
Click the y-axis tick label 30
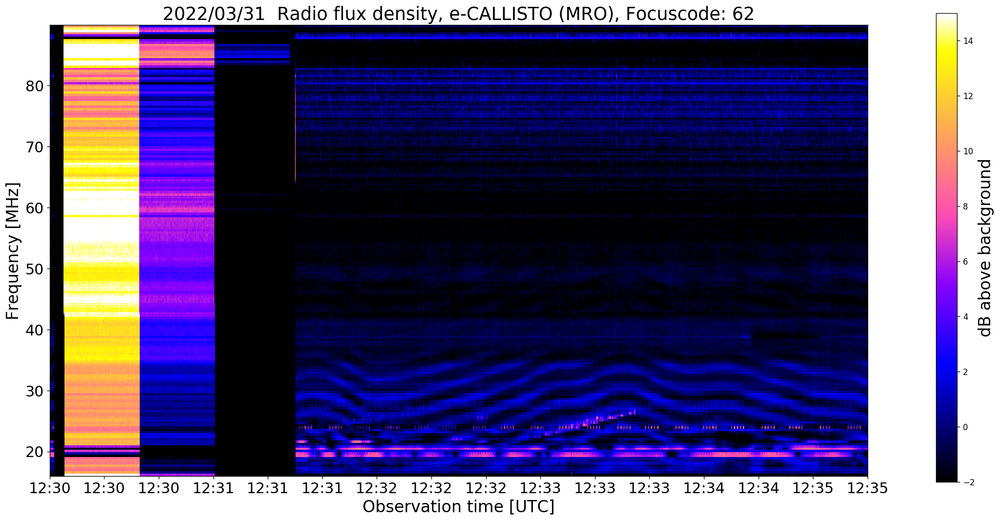click(35, 391)
